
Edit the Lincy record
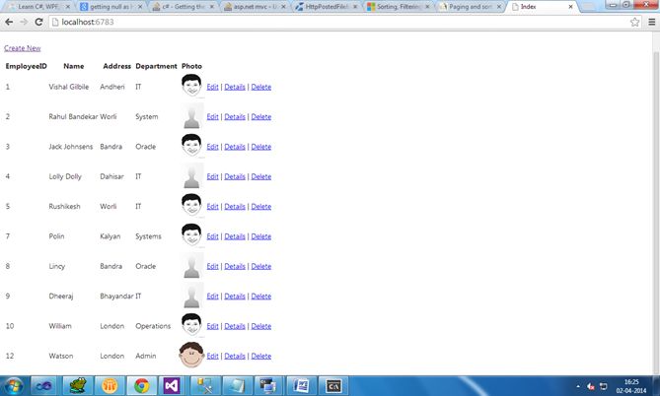pos(212,266)
